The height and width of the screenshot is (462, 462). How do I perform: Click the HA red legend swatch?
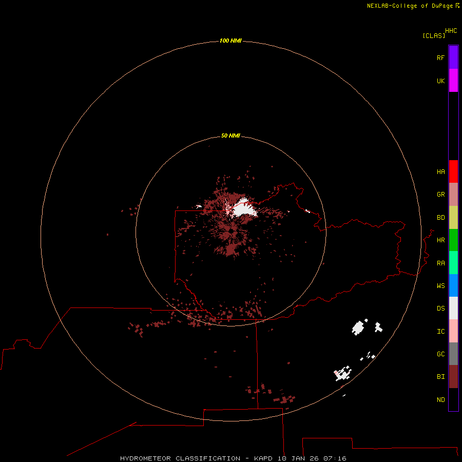[x=453, y=171]
